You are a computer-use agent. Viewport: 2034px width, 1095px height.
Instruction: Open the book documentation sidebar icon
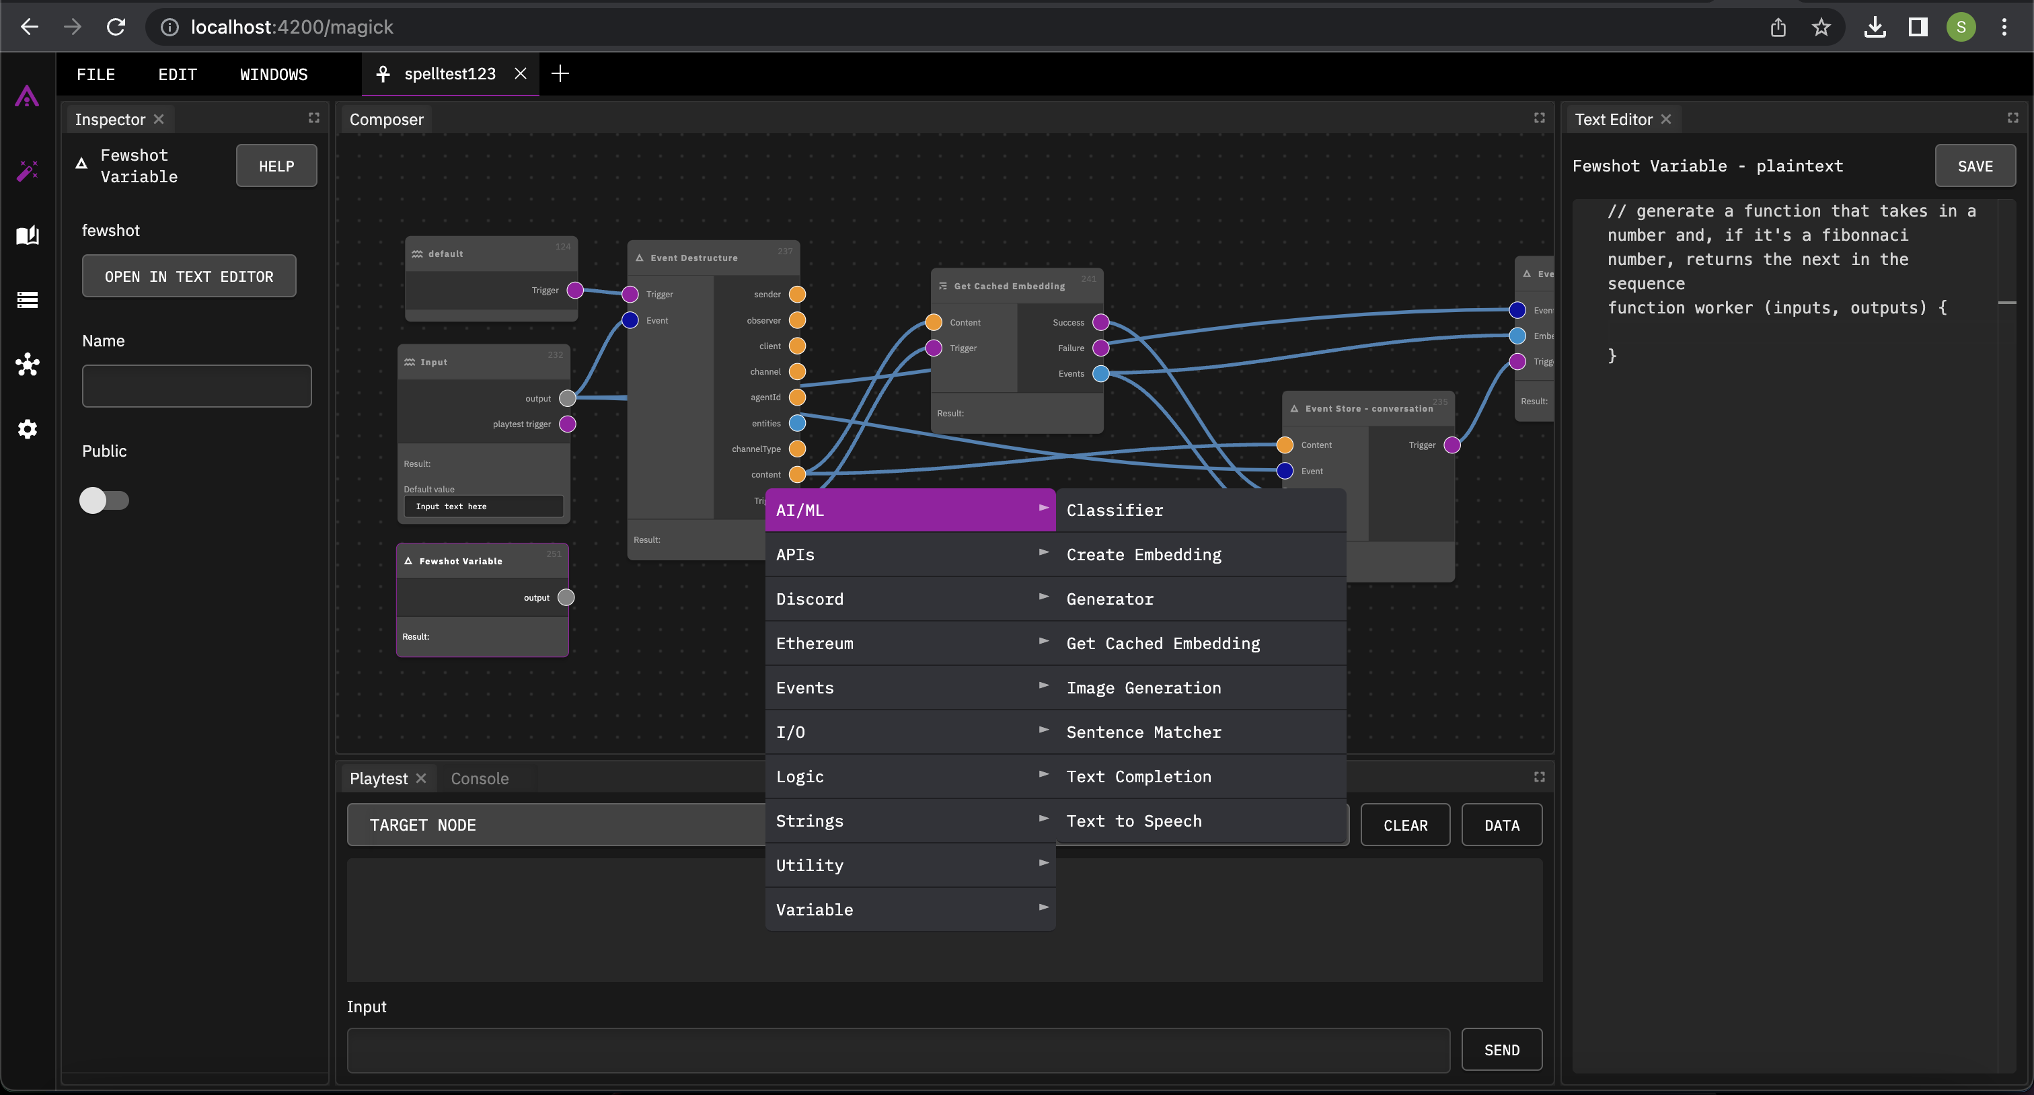click(28, 235)
